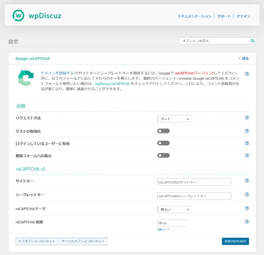The image size is (264, 255).
Task: Open help icon for 登録フォームへの表示
Action: (247, 155)
